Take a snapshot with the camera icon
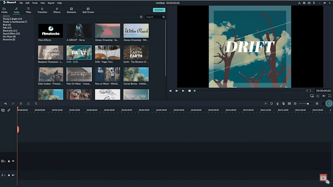Image resolution: width=333 pixels, height=187 pixels. 318,96
